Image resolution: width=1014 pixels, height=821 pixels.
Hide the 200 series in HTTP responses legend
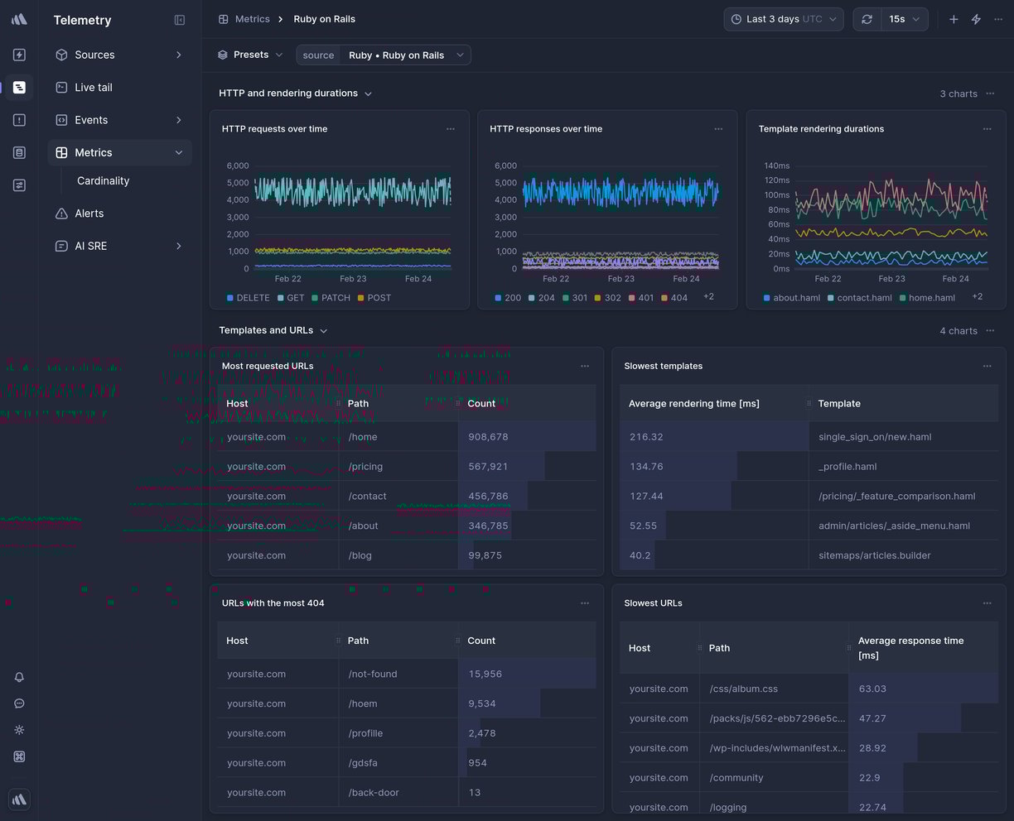tap(508, 297)
